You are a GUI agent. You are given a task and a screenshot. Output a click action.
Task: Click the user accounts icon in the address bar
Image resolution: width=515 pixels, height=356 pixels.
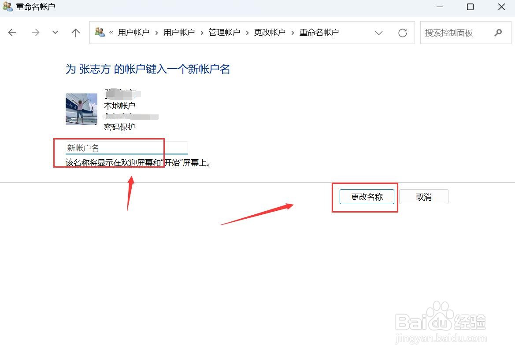[x=100, y=32]
